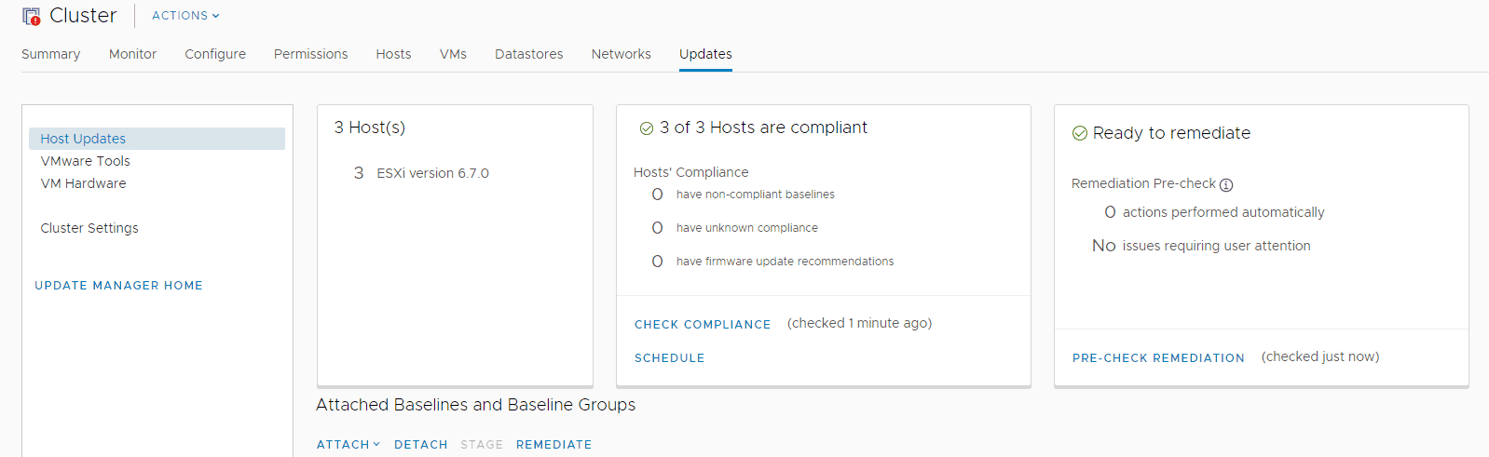Open the Actions dropdown menu
This screenshot has width=1489, height=457.
pos(185,16)
